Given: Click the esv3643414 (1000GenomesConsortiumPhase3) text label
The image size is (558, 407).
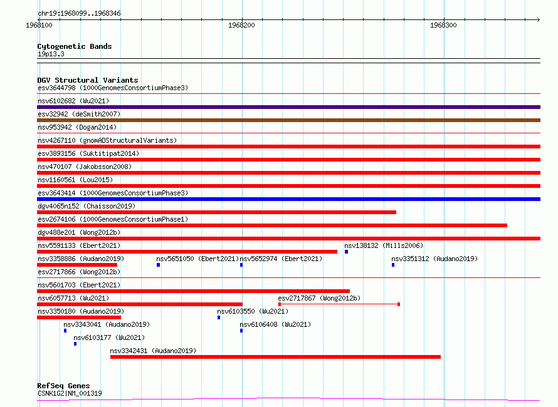Looking at the screenshot, I should coord(113,193).
